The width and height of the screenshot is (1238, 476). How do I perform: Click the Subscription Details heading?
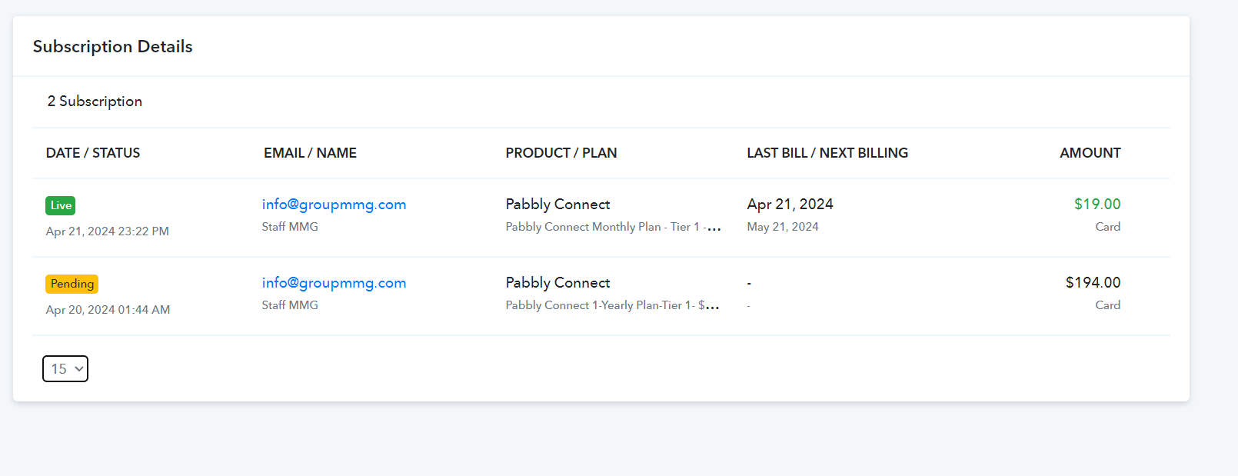112,46
